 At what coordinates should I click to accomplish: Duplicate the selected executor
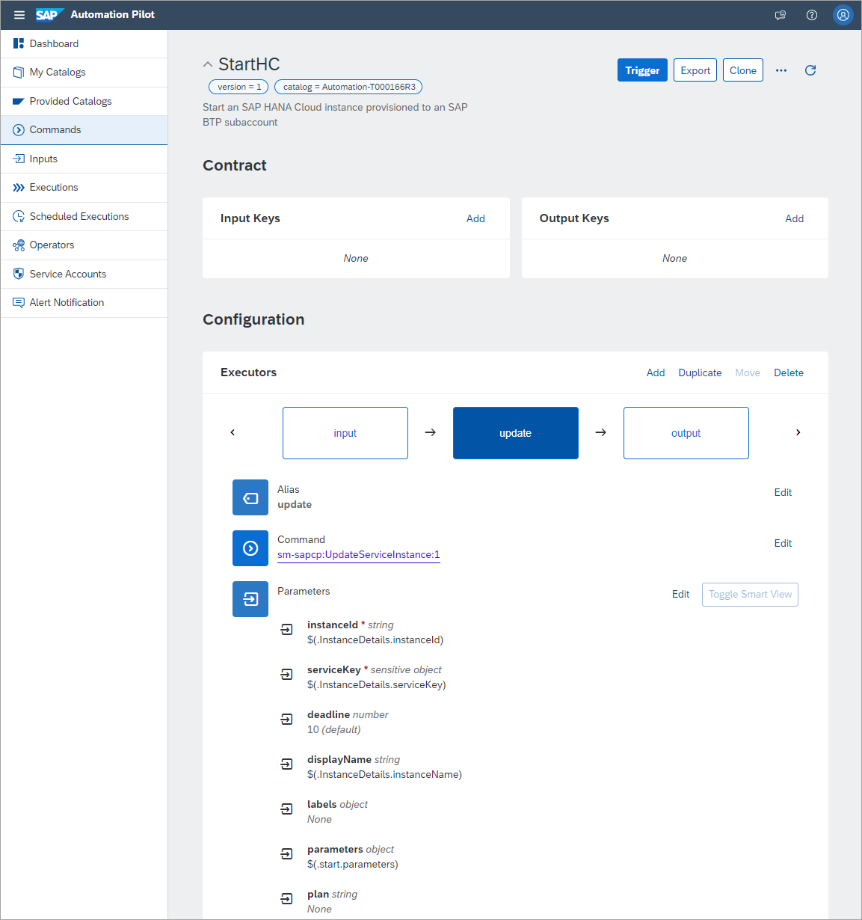(x=700, y=372)
